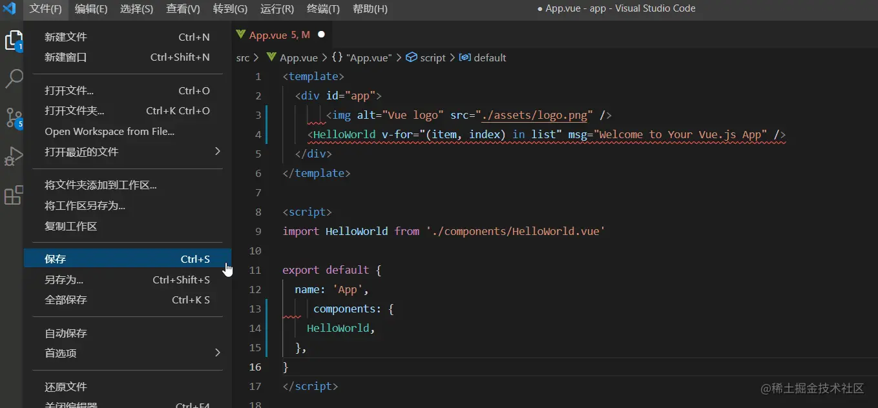Choose 新建窗口 from the File menu
Image resolution: width=878 pixels, height=408 pixels.
(x=127, y=57)
